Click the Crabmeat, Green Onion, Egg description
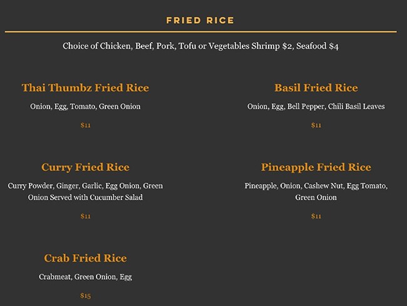 [85, 277]
